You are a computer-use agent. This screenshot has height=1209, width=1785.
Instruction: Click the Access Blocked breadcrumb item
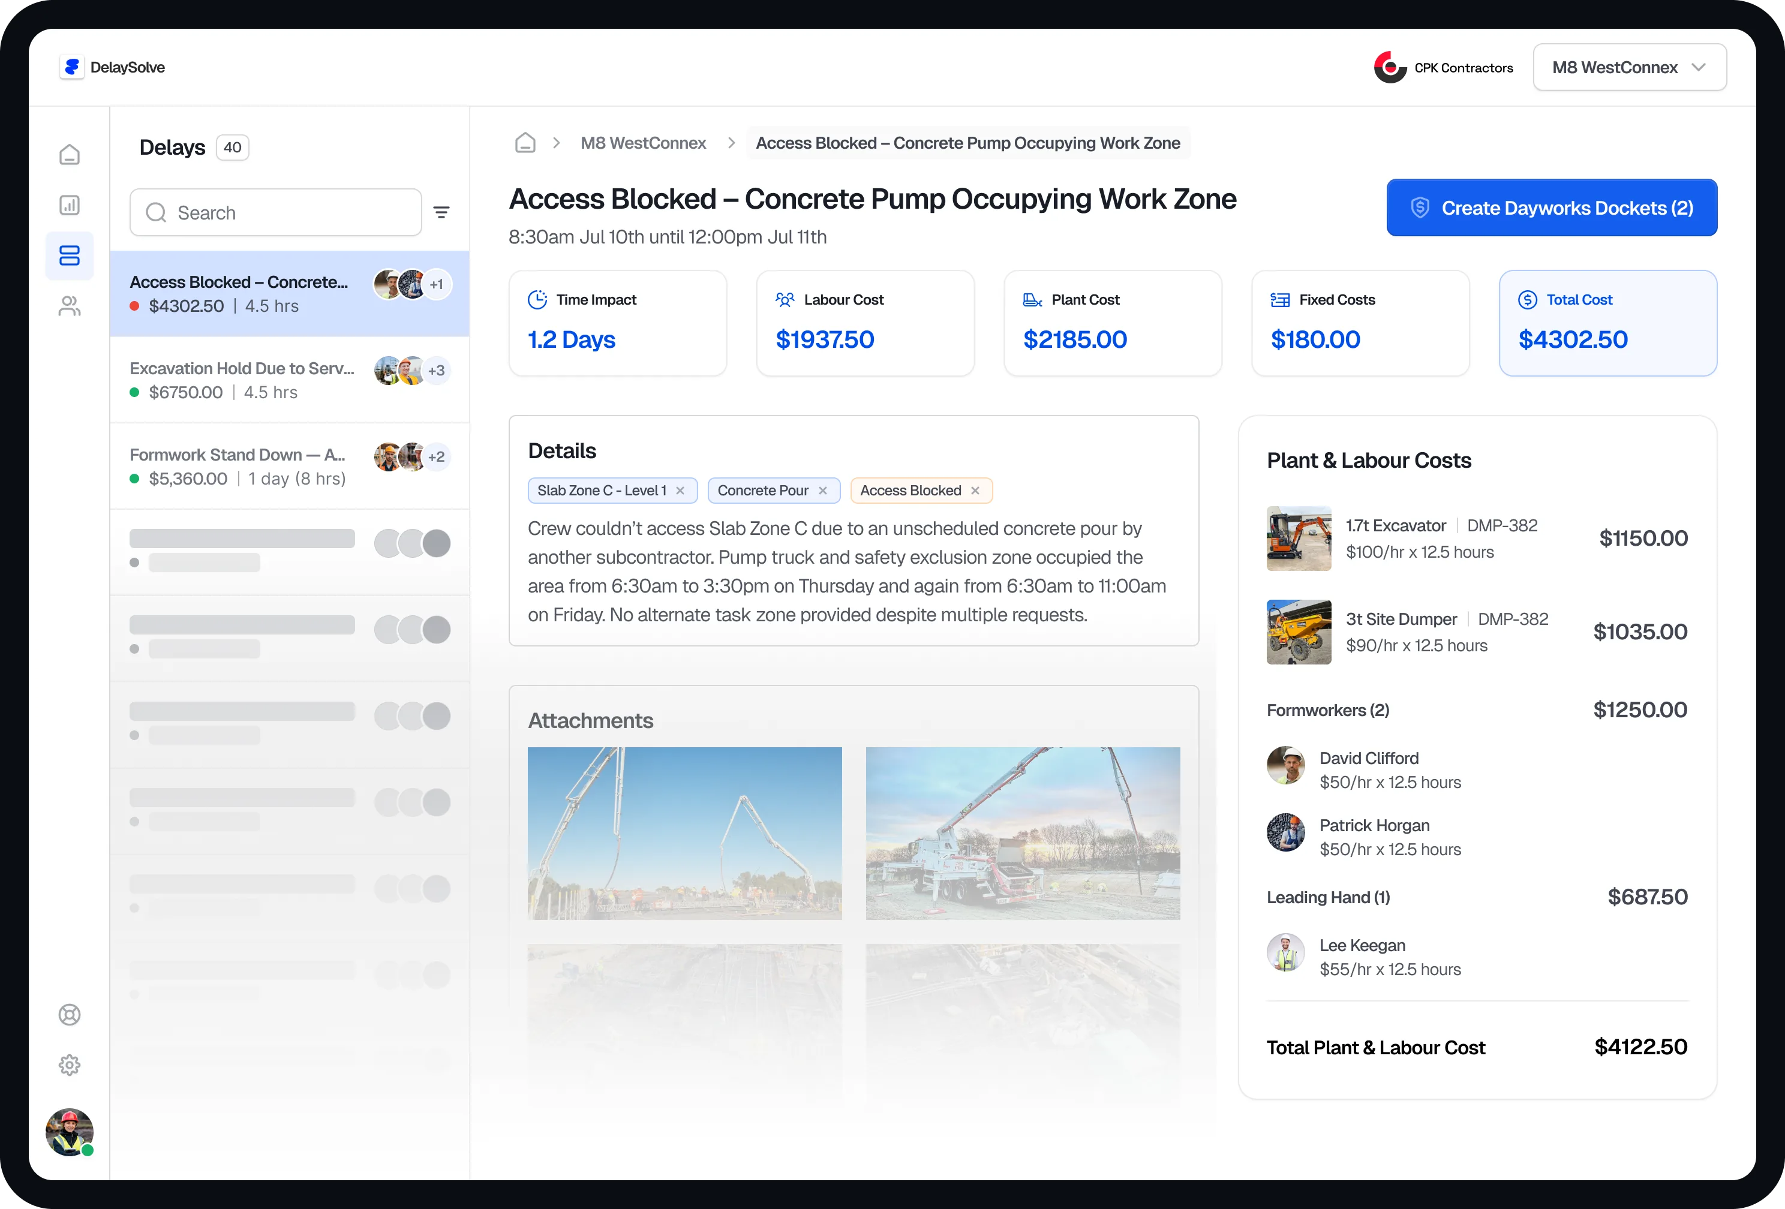tap(967, 143)
